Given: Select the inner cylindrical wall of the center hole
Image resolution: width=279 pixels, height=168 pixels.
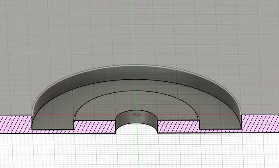Looking at the screenshot, I should pyautogui.click(x=137, y=121).
